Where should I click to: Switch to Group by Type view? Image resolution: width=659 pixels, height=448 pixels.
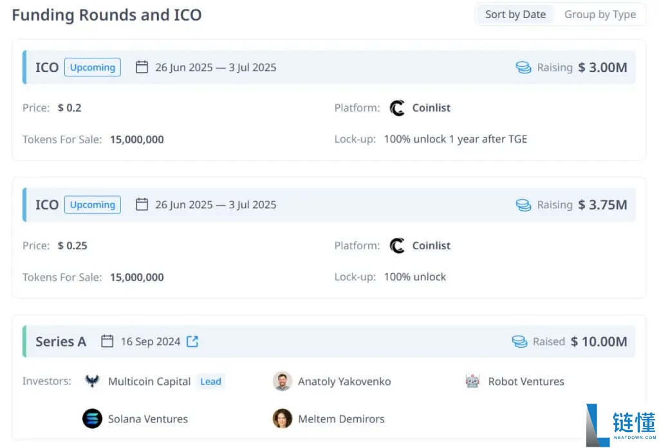coord(600,15)
